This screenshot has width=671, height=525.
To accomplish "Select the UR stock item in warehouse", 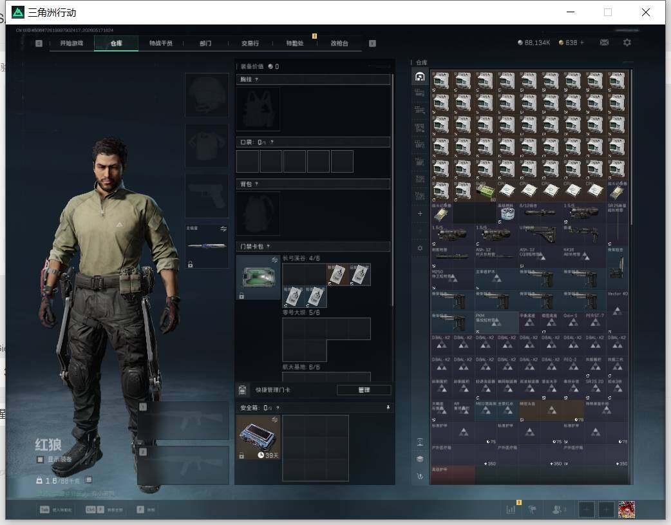I will tap(540, 235).
